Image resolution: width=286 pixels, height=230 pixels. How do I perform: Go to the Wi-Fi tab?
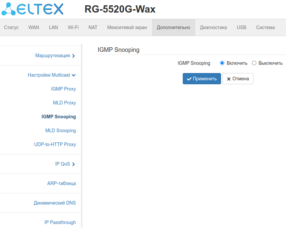coord(73,27)
